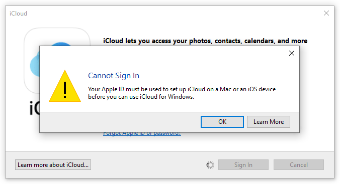Click the Apple ID error message text
This screenshot has width=340, height=184.
[182, 93]
